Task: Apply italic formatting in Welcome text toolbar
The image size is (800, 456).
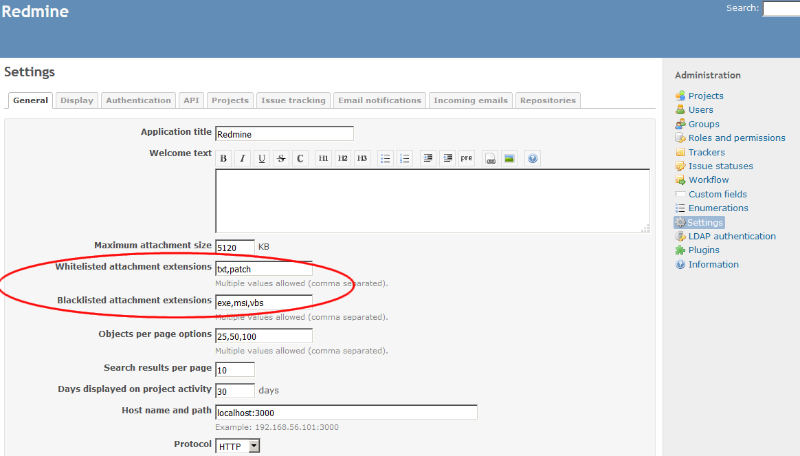Action: point(243,158)
